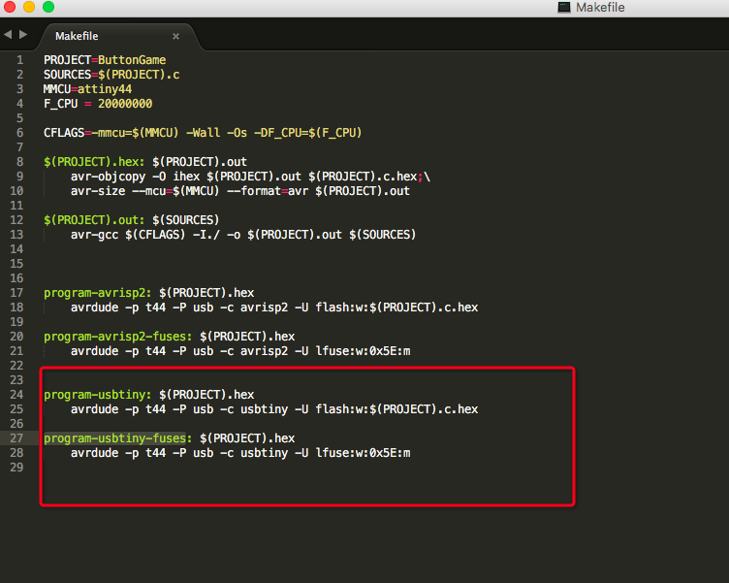Click the red close window button

(10, 7)
